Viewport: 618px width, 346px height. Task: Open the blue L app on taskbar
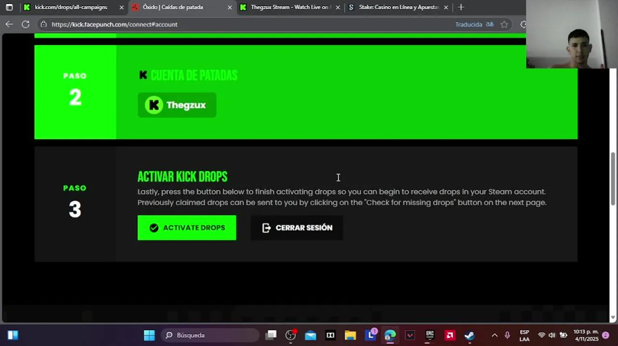pos(371,334)
